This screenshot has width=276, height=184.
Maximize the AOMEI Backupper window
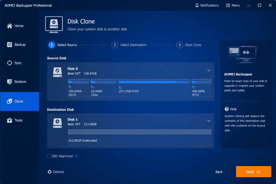(x=259, y=6)
